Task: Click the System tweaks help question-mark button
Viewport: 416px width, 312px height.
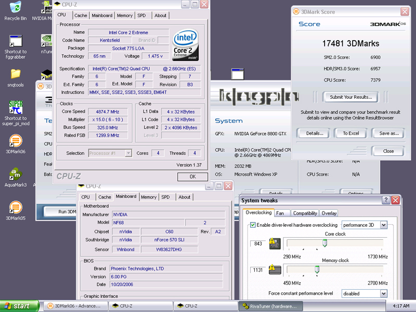Action: pyautogui.click(x=386, y=200)
